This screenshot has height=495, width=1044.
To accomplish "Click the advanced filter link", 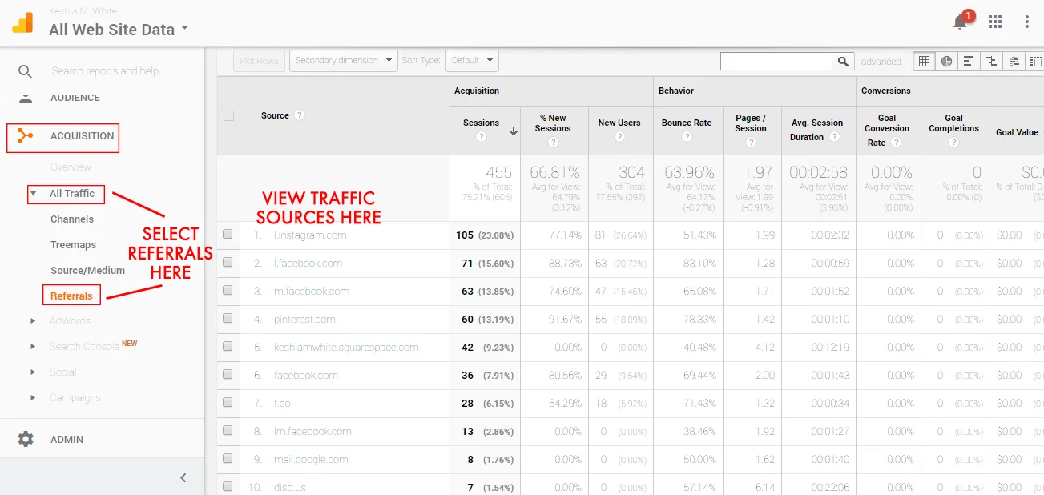I will 881,62.
